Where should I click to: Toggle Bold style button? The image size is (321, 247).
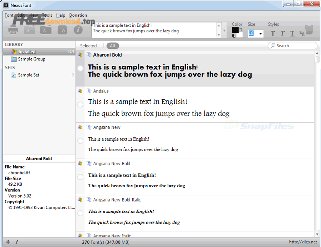click(x=273, y=33)
